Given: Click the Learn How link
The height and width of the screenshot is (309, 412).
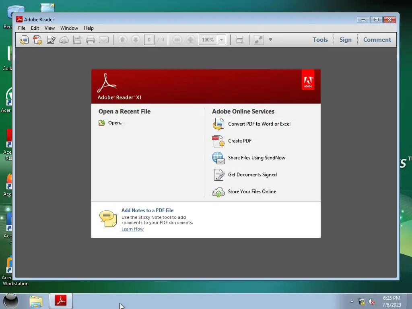Looking at the screenshot, I should [132, 229].
